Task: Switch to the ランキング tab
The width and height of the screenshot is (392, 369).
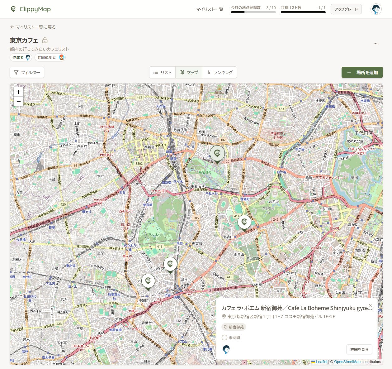Action: click(x=220, y=72)
